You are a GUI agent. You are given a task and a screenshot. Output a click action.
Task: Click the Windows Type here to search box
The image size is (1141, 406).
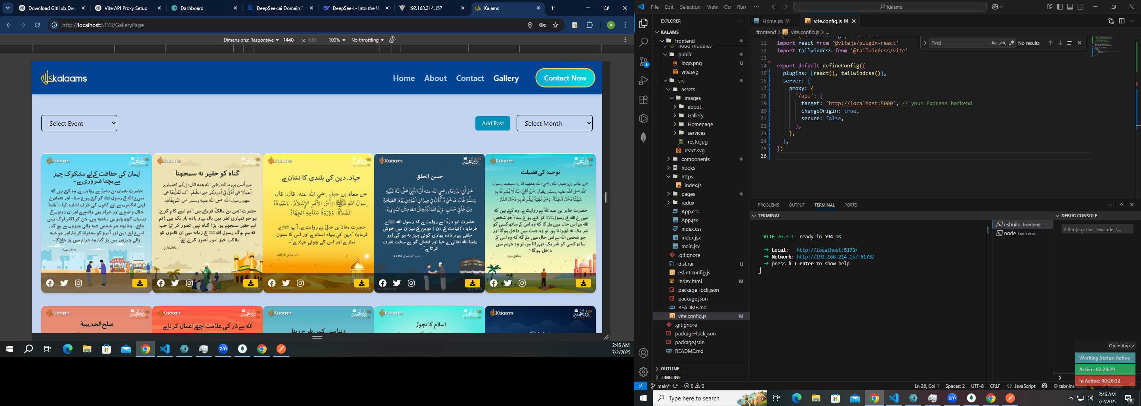pos(710,398)
